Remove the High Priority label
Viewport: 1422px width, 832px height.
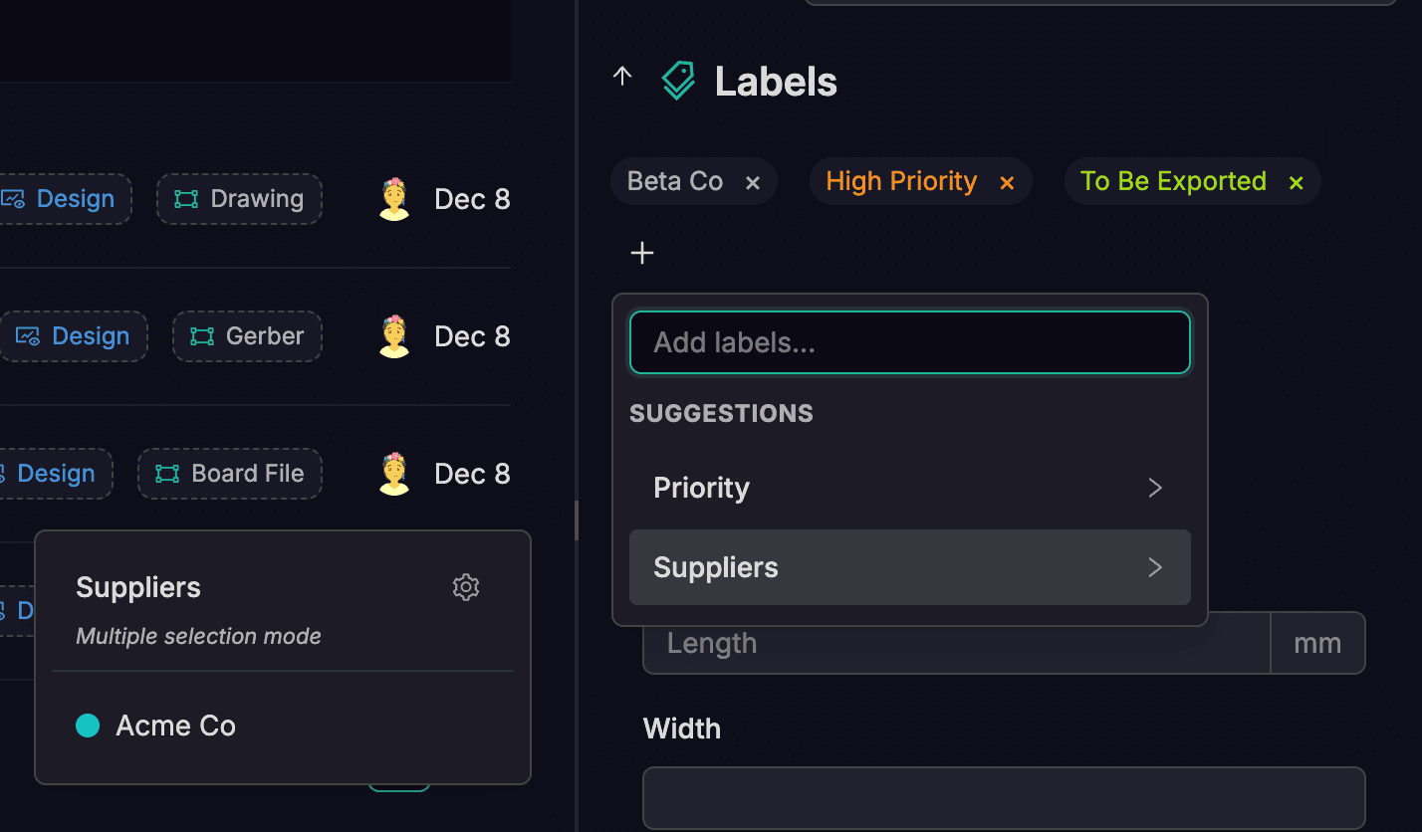[1007, 183]
